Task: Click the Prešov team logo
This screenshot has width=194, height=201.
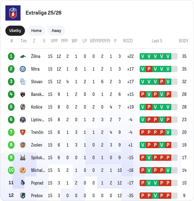Action: pos(23,195)
